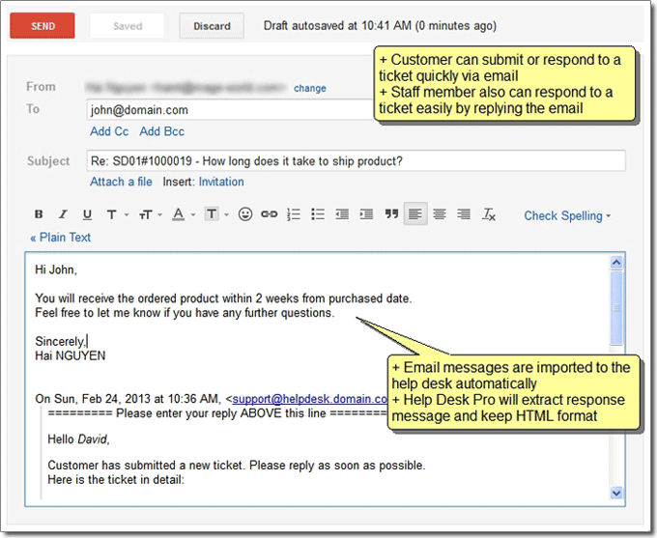Click the 'Hello David,' quoted line
The image size is (657, 538).
78,439
